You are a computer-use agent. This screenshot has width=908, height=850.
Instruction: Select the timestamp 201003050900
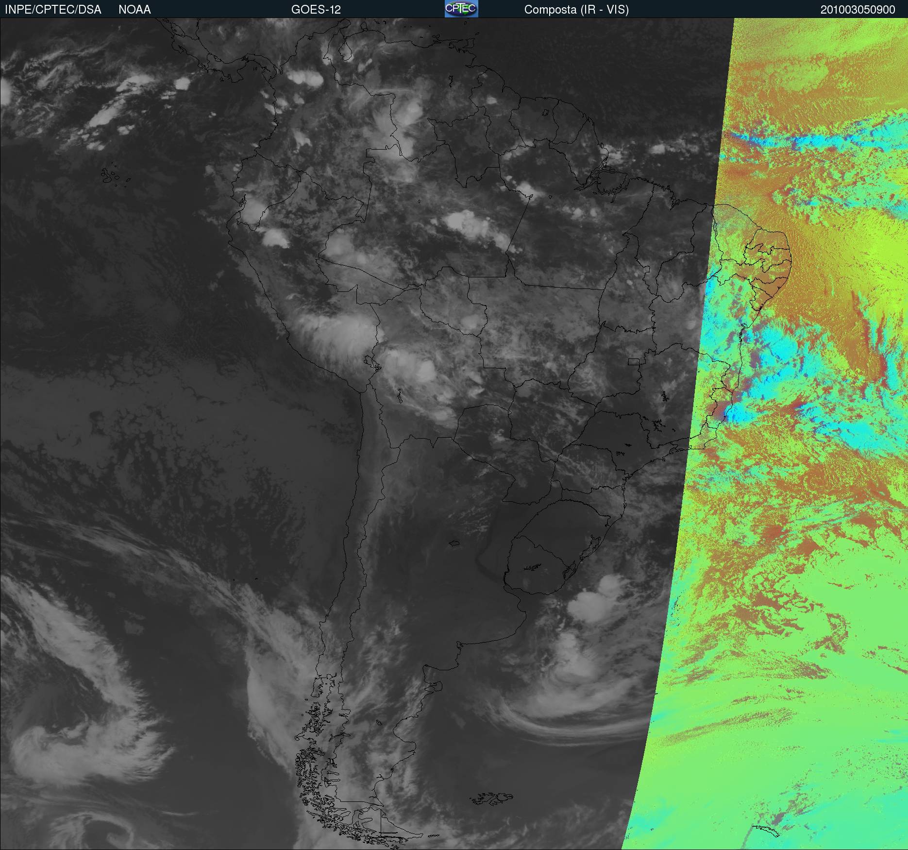coord(858,10)
